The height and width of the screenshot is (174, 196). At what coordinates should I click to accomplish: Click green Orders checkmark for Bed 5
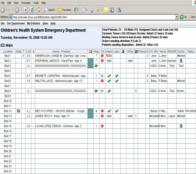[x=109, y=76]
